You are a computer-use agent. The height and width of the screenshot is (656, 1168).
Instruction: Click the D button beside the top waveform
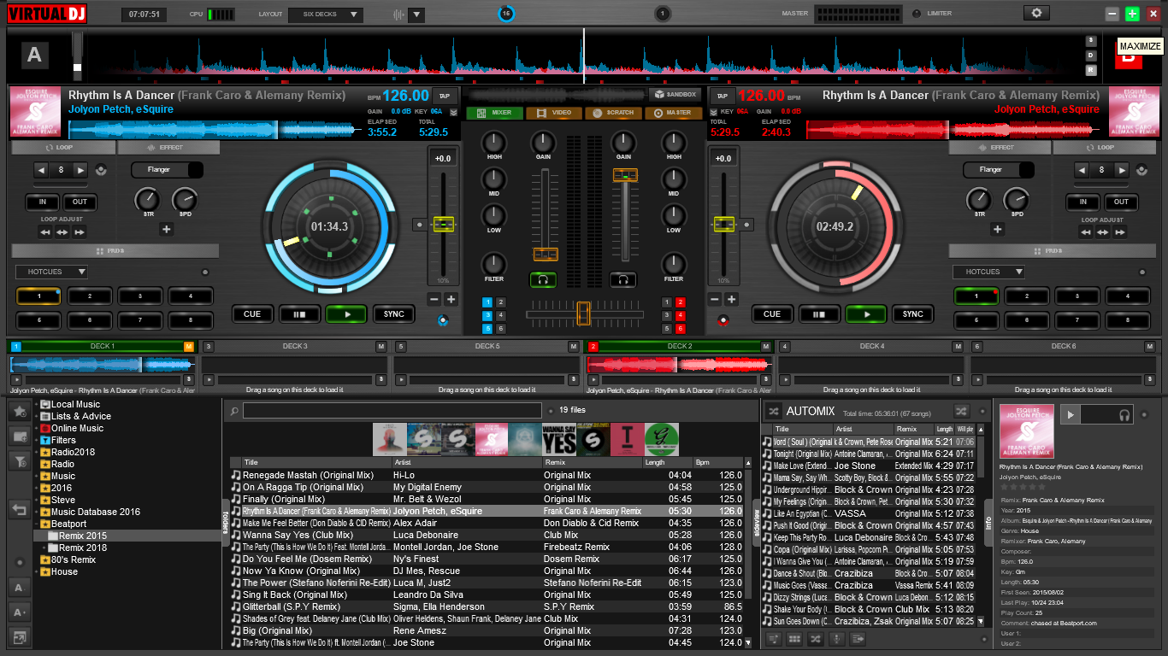pos(1091,56)
